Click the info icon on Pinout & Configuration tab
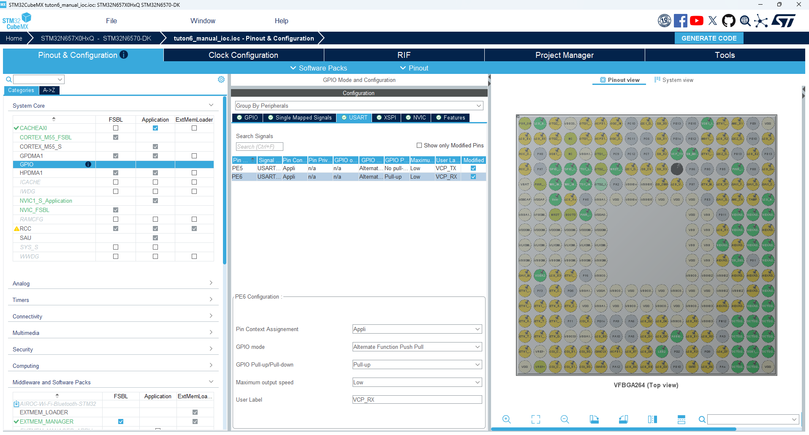 [124, 54]
